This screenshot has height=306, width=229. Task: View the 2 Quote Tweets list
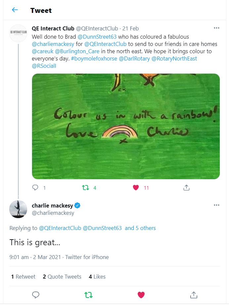(62, 277)
